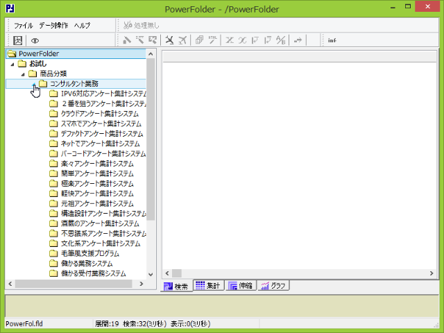Select the PowerFolder root tree item
Screen dimensions: 444x333
point(39,53)
